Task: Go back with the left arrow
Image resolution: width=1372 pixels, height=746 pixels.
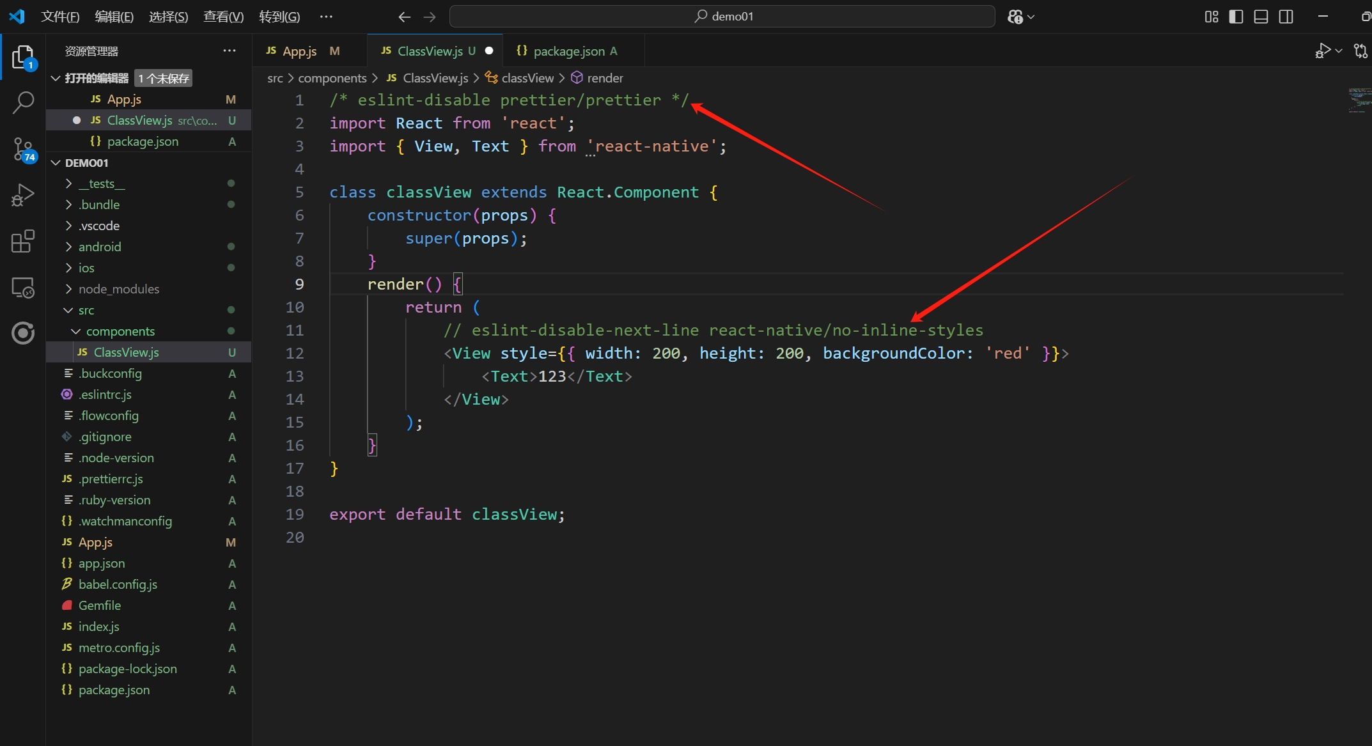Action: click(404, 17)
